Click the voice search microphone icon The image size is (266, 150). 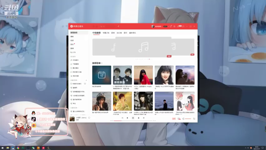coord(118,26)
